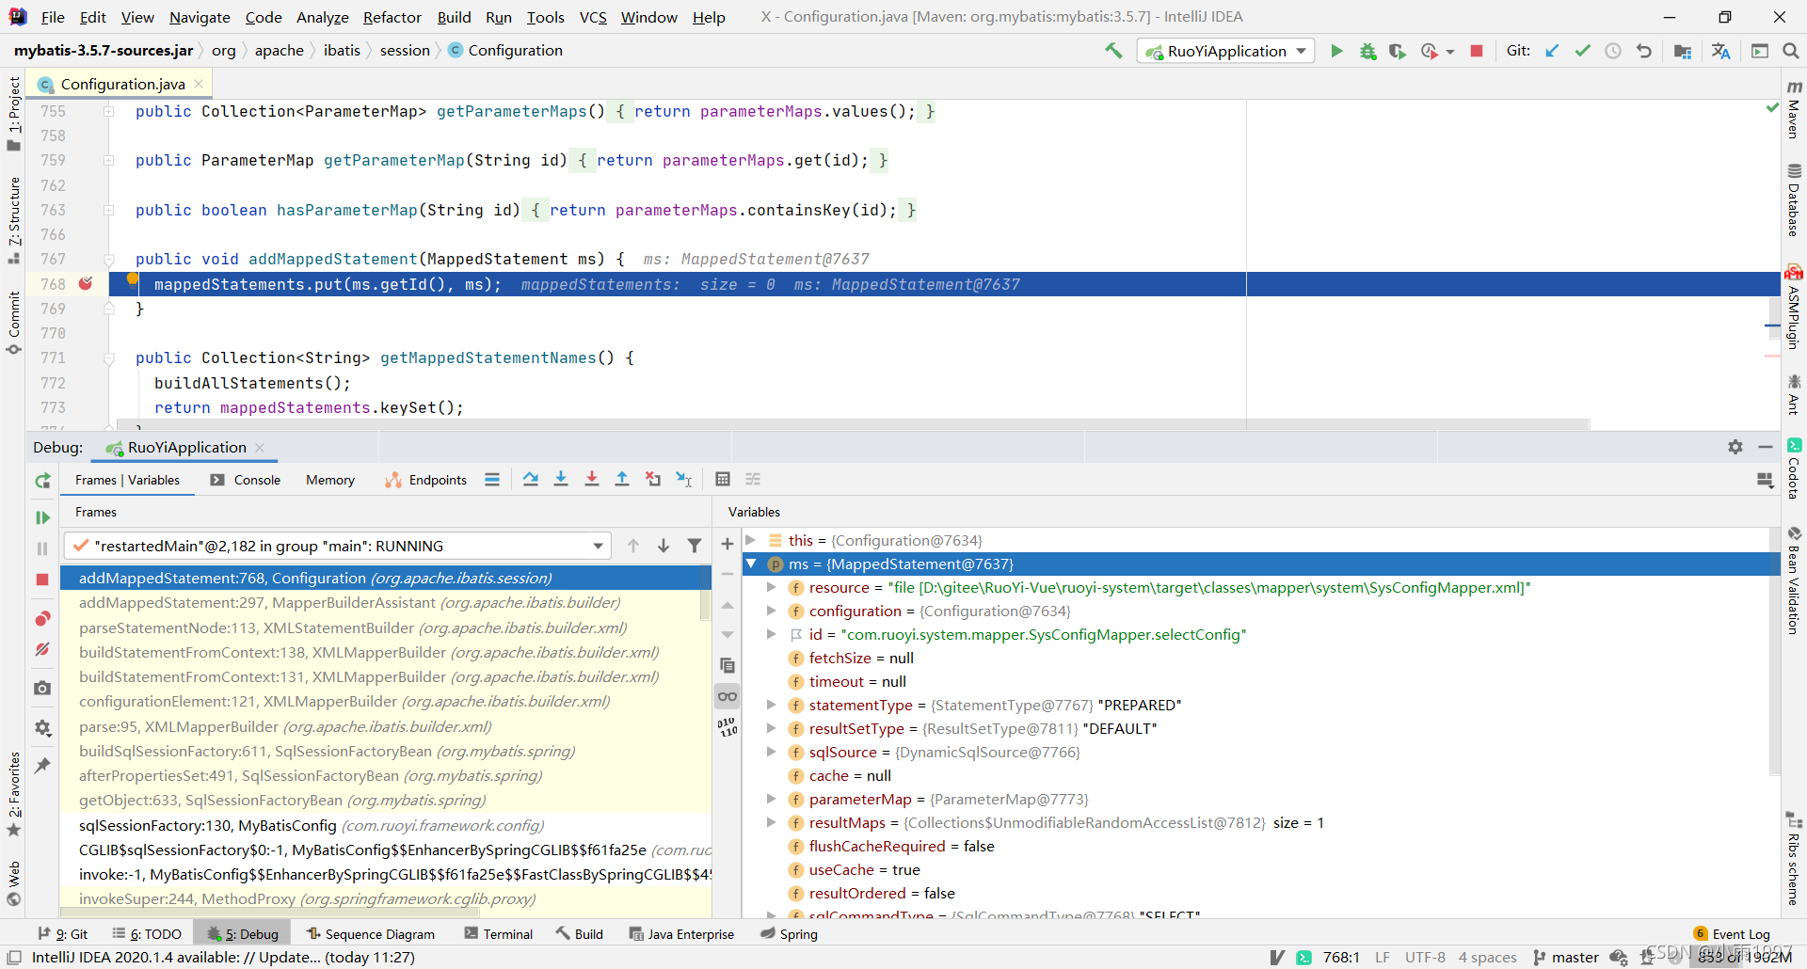This screenshot has height=969, width=1807.
Task: Click Git commit checkmark icon
Action: tap(1583, 51)
